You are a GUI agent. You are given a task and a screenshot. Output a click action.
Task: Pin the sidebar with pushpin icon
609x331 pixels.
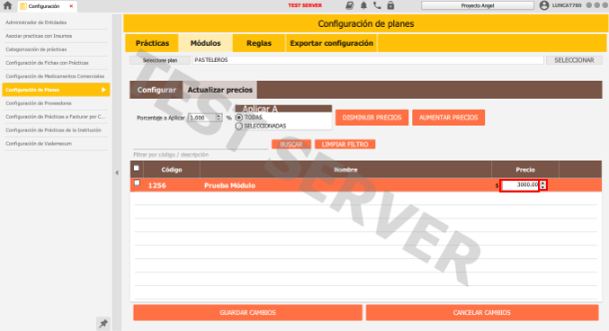[x=103, y=324]
